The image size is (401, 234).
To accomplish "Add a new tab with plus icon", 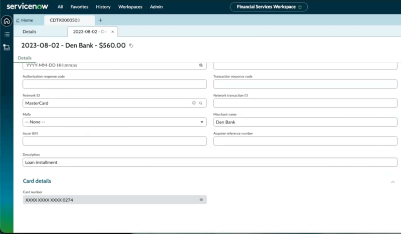I will [x=100, y=20].
